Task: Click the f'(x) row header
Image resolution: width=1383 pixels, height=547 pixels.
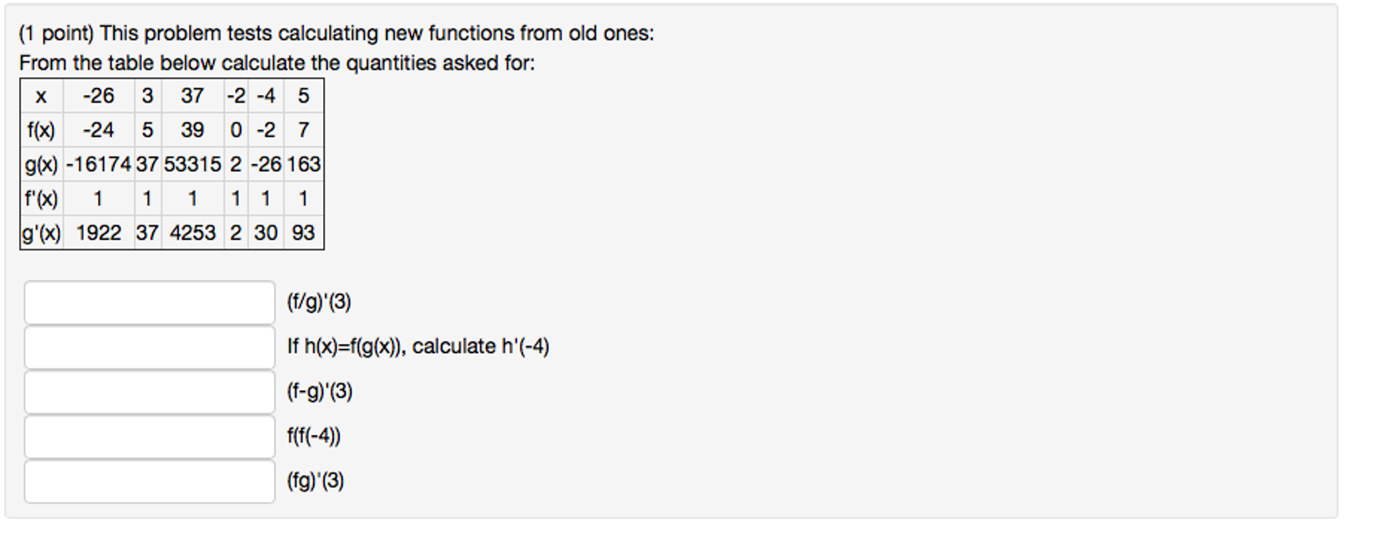Action: 41,198
